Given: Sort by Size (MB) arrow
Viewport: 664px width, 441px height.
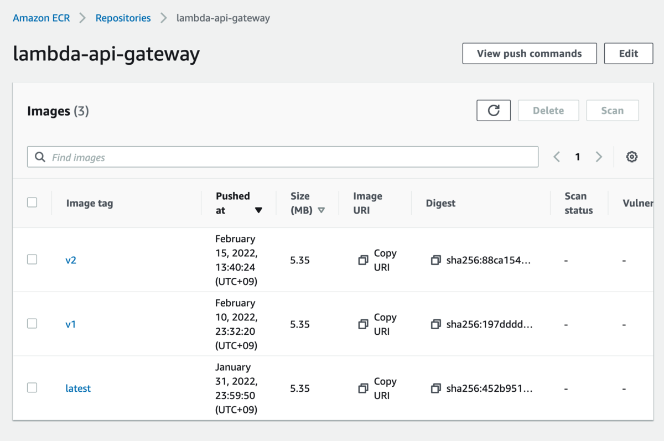Looking at the screenshot, I should click(x=321, y=210).
